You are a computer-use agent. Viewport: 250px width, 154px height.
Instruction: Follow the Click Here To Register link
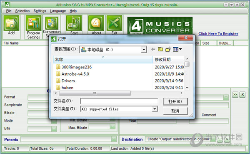pyautogui.click(x=218, y=34)
